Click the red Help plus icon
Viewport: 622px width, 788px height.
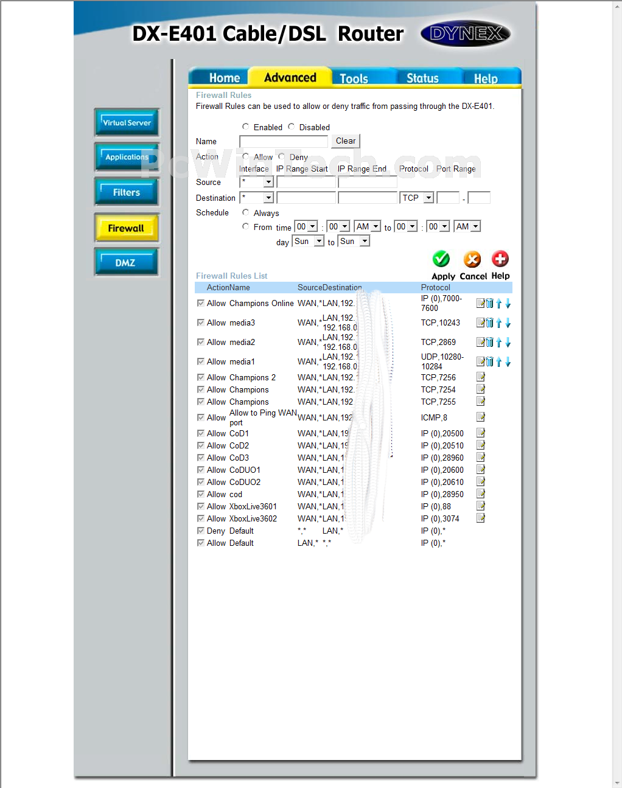tap(500, 259)
